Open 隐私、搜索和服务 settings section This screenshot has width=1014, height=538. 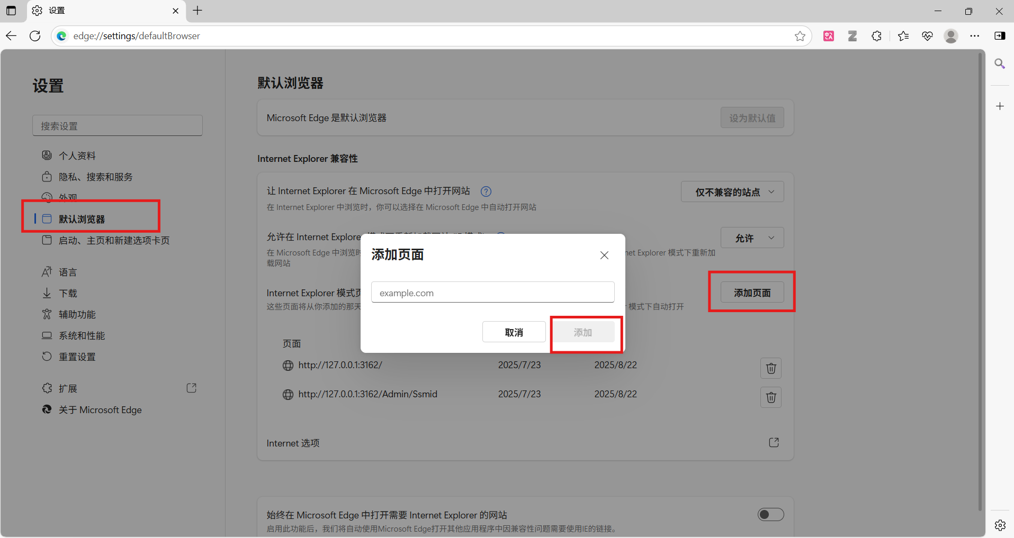(96, 177)
